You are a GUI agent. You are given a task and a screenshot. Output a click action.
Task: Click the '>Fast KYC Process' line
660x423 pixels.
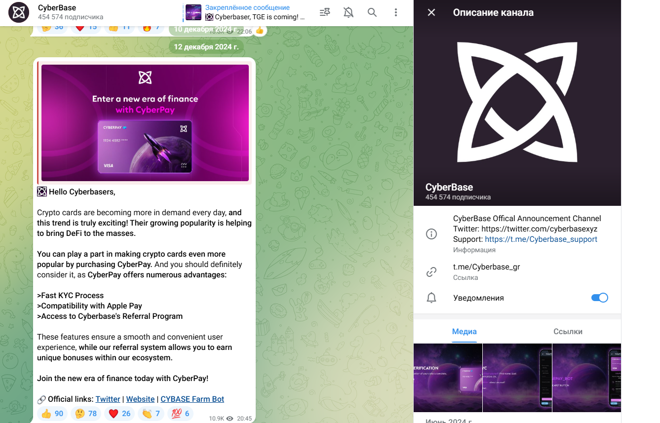click(x=71, y=295)
